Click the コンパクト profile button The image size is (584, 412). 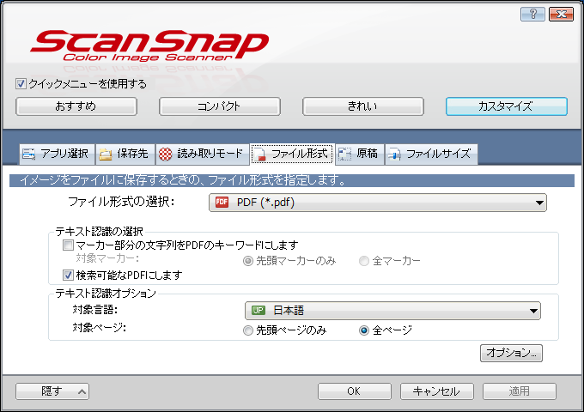[x=220, y=106]
